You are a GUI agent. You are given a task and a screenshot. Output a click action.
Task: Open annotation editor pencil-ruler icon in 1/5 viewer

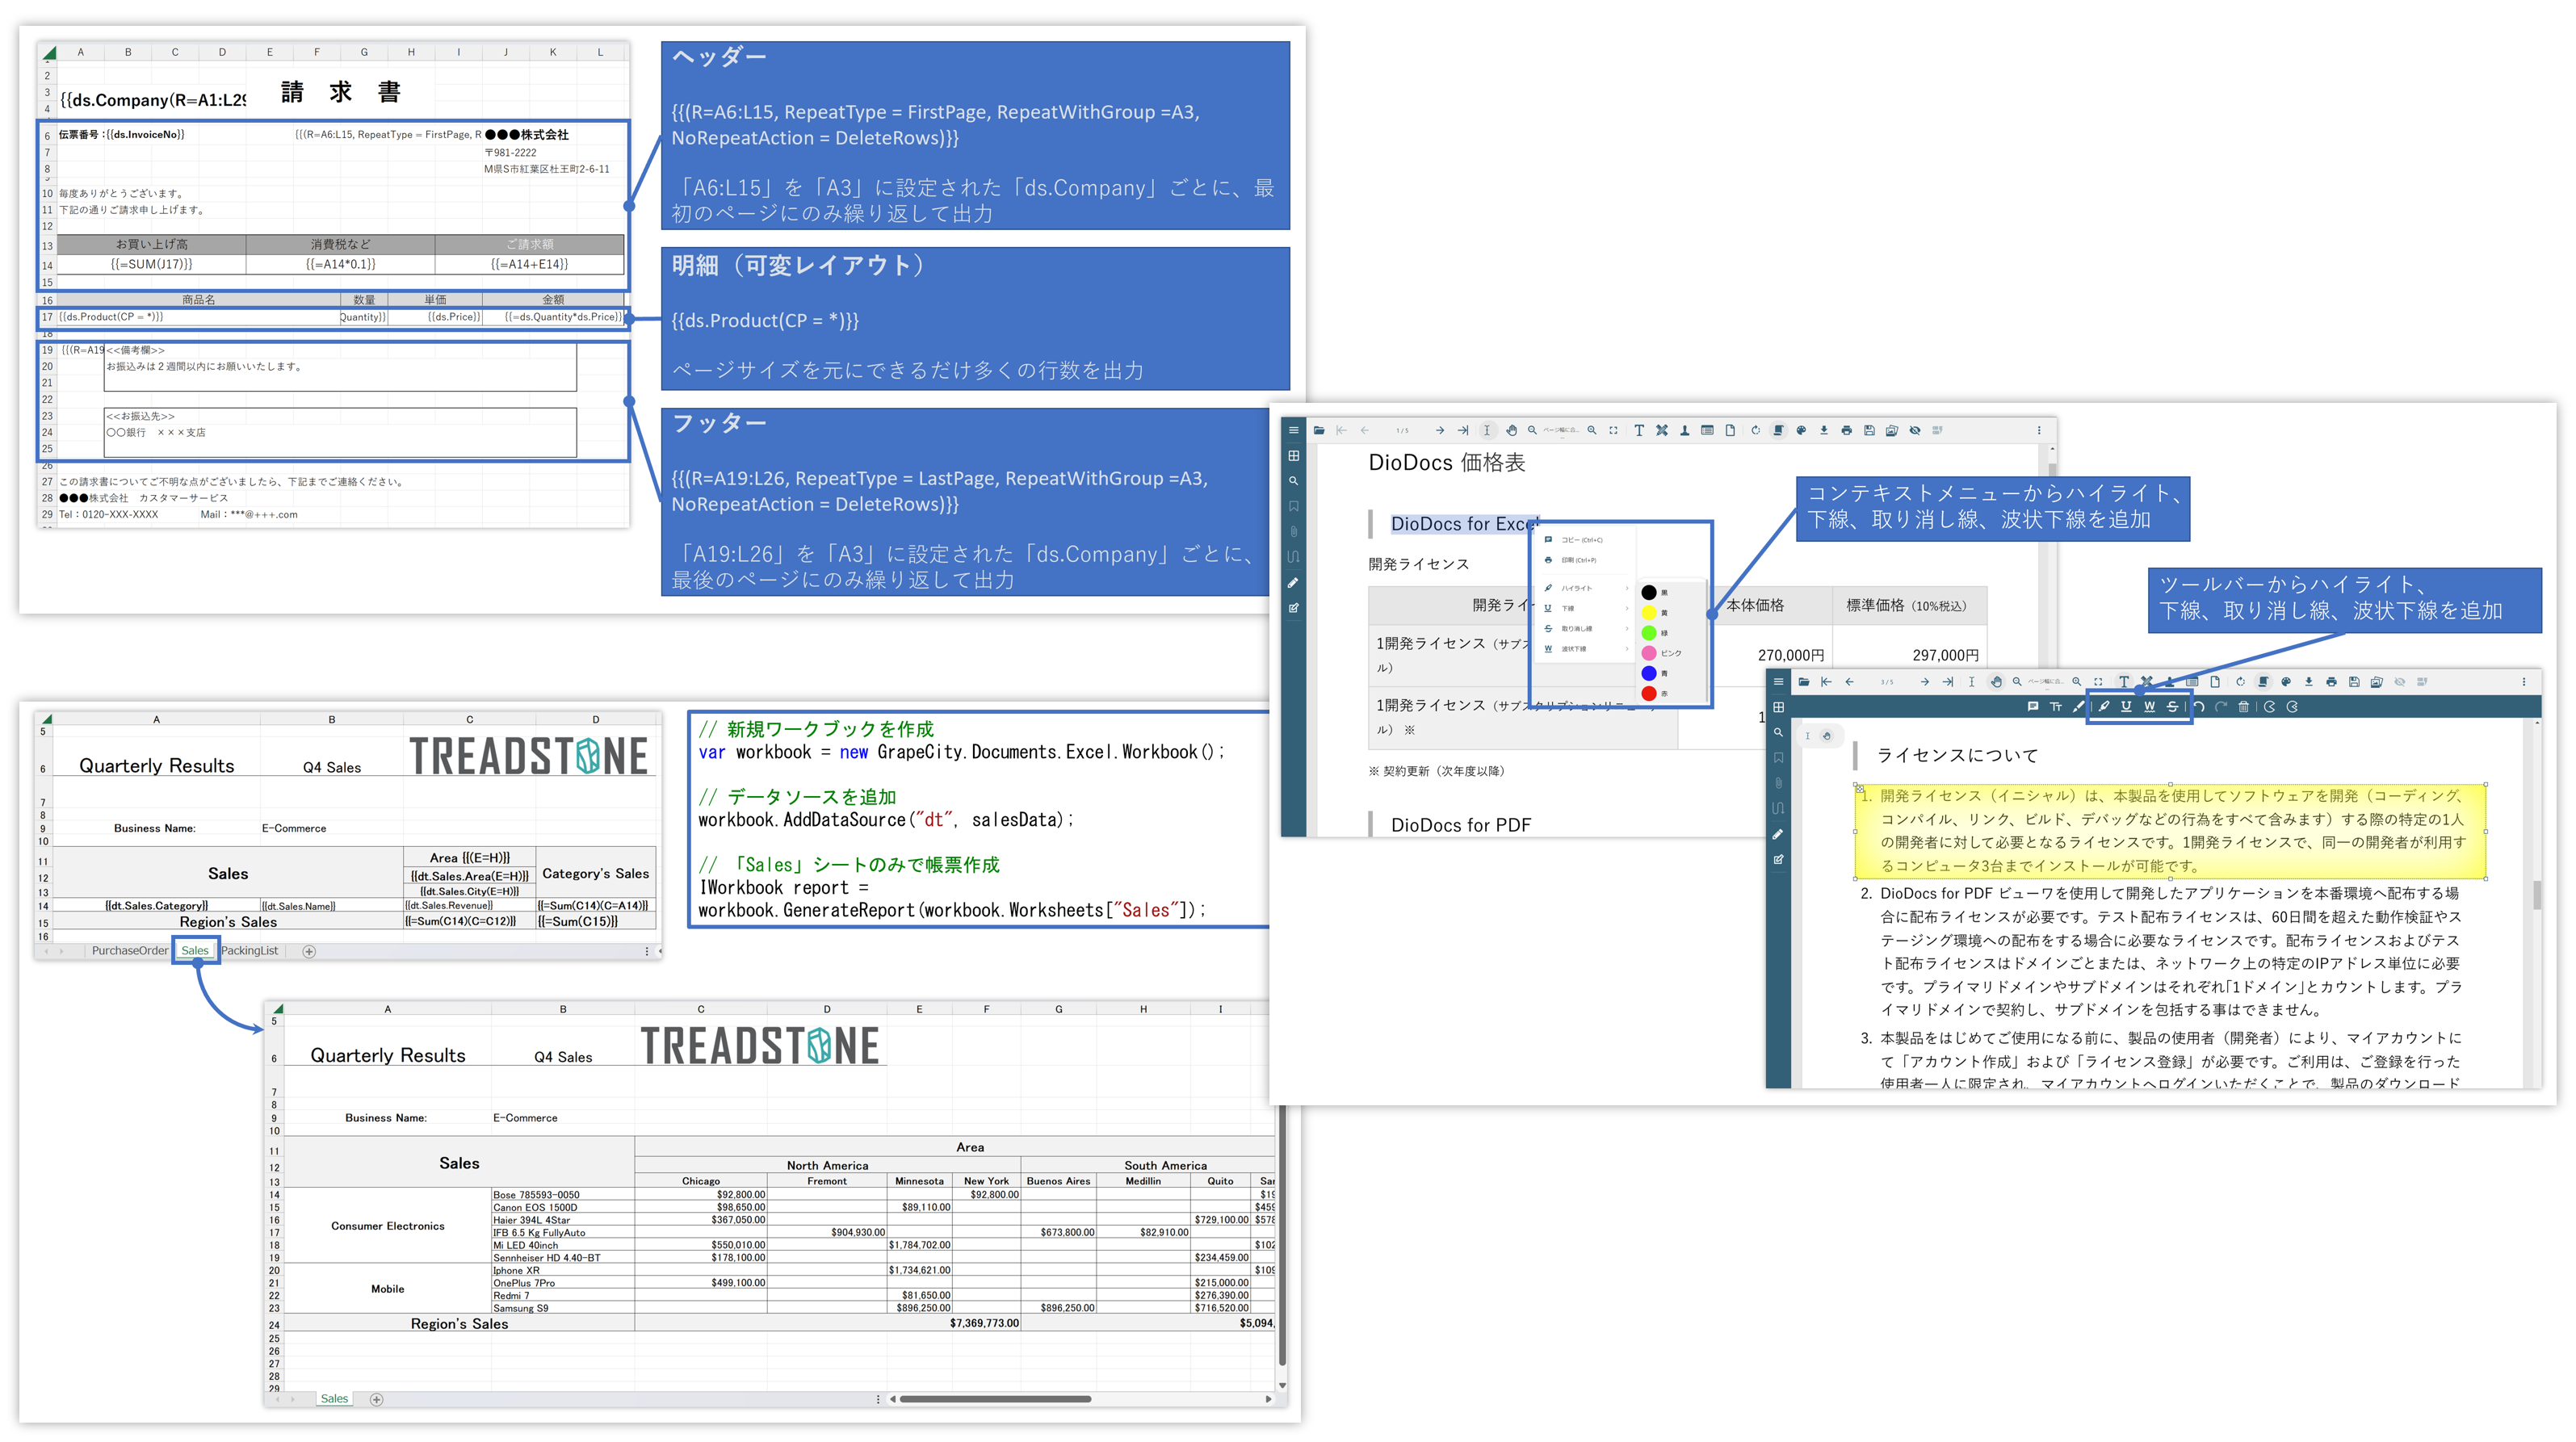coord(1661,431)
